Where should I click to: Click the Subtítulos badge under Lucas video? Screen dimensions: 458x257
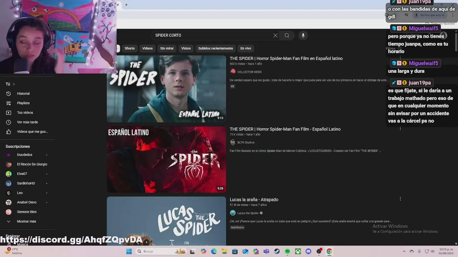[237, 227]
